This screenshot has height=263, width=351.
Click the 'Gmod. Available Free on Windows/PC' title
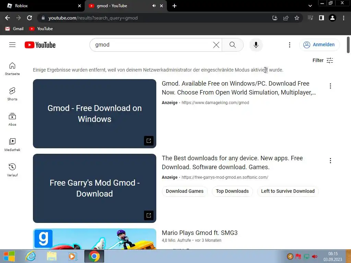pyautogui.click(x=239, y=88)
